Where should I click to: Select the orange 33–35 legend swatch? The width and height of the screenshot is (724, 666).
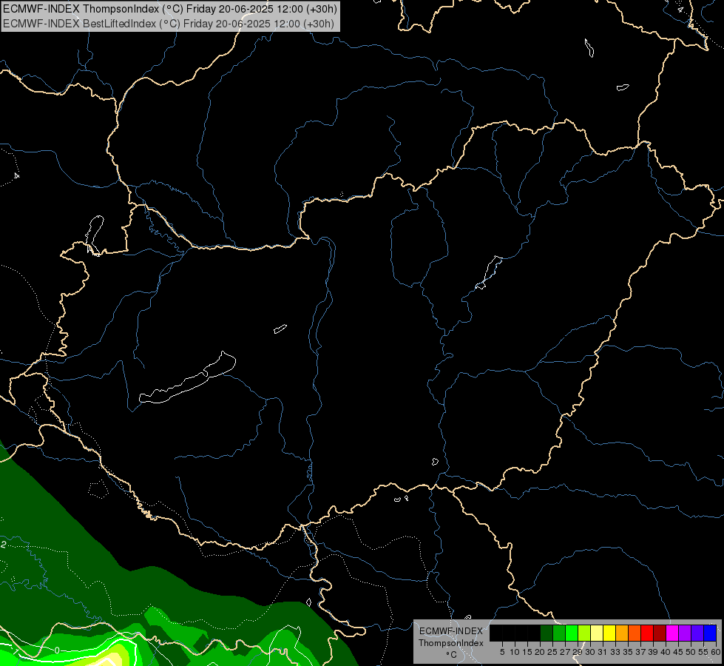point(622,633)
